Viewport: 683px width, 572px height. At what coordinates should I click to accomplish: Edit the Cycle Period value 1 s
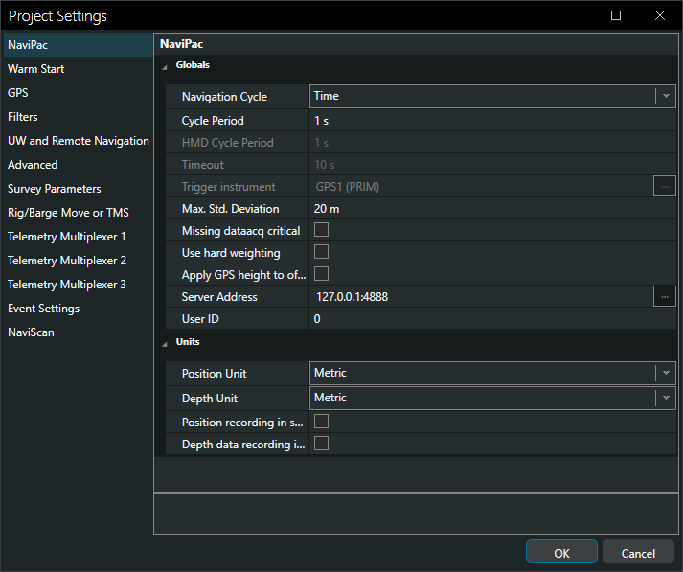(492, 121)
